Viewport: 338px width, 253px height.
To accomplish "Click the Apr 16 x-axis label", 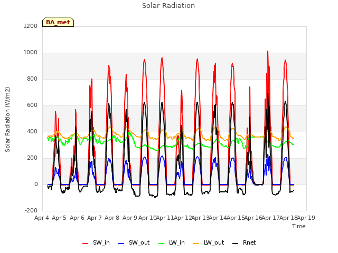I will click(253, 218).
